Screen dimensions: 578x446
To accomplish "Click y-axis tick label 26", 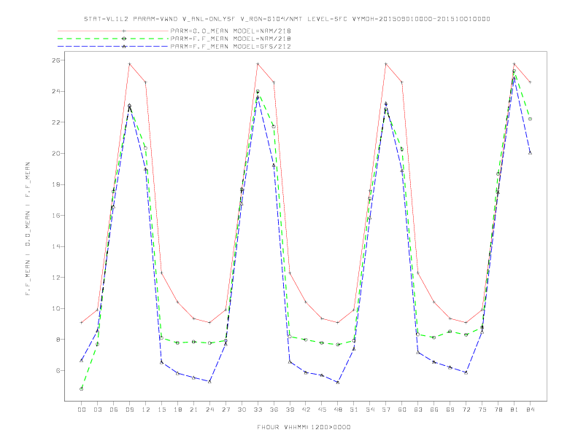I will pyautogui.click(x=56, y=60).
